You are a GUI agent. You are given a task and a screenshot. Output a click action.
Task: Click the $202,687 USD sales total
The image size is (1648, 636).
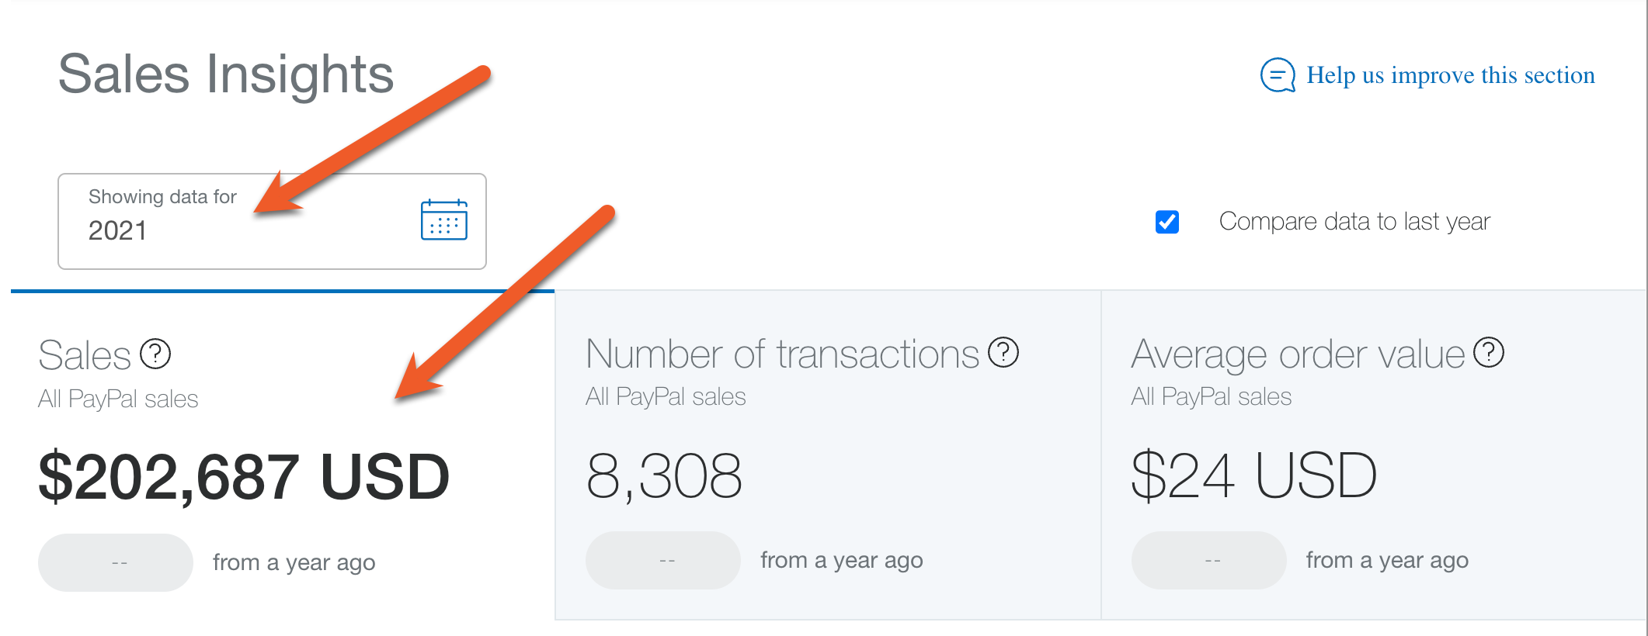pos(244,476)
